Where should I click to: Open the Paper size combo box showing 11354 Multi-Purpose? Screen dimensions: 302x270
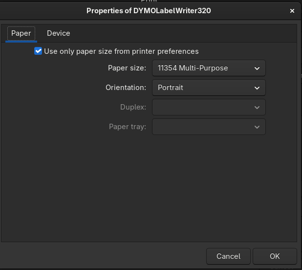coord(203,68)
